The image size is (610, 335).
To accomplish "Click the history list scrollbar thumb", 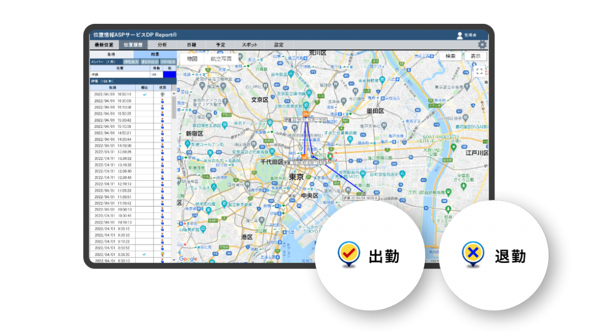I will (x=173, y=108).
